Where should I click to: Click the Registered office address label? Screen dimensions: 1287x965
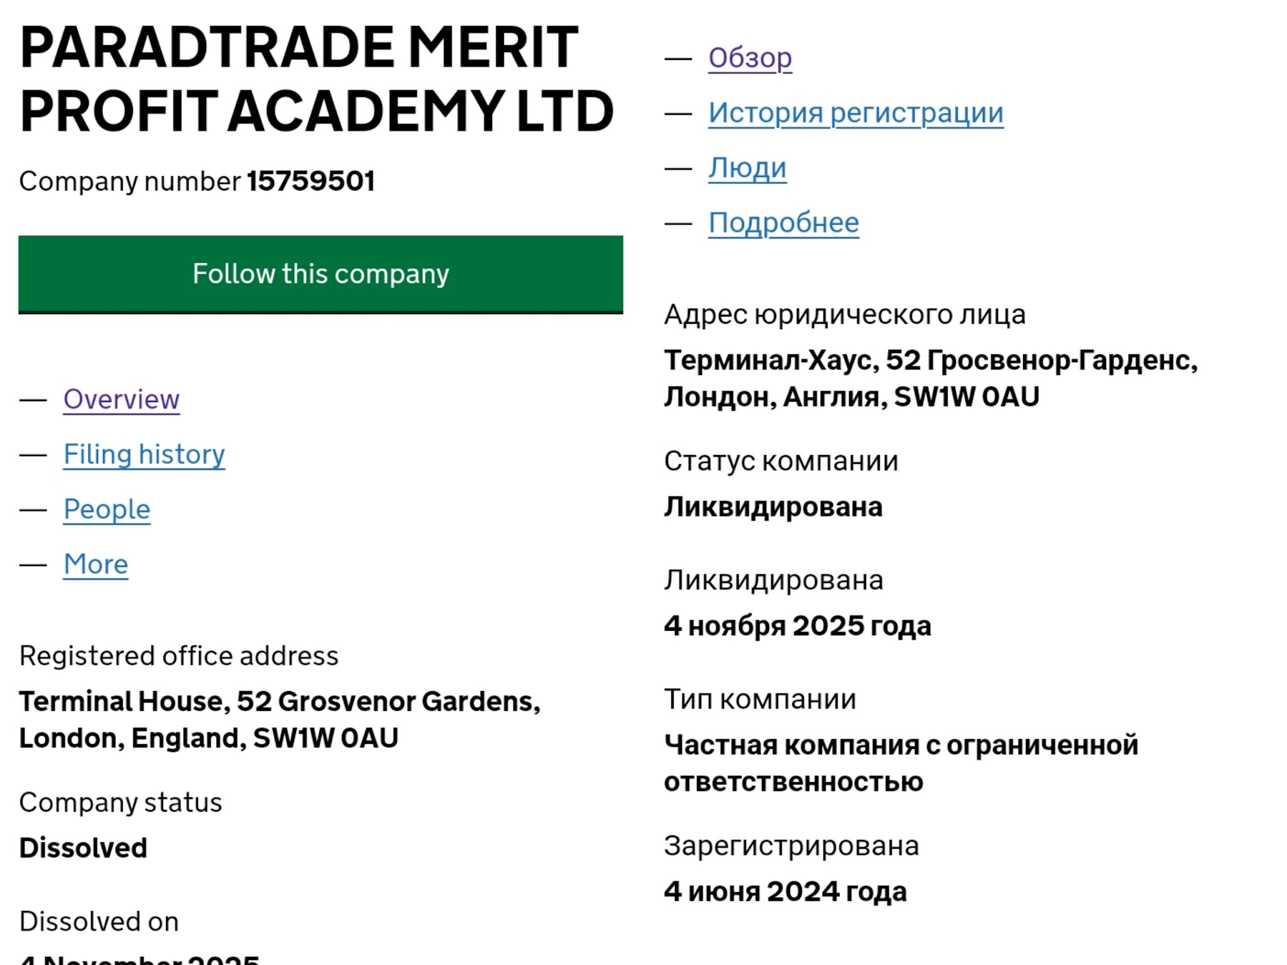178,656
